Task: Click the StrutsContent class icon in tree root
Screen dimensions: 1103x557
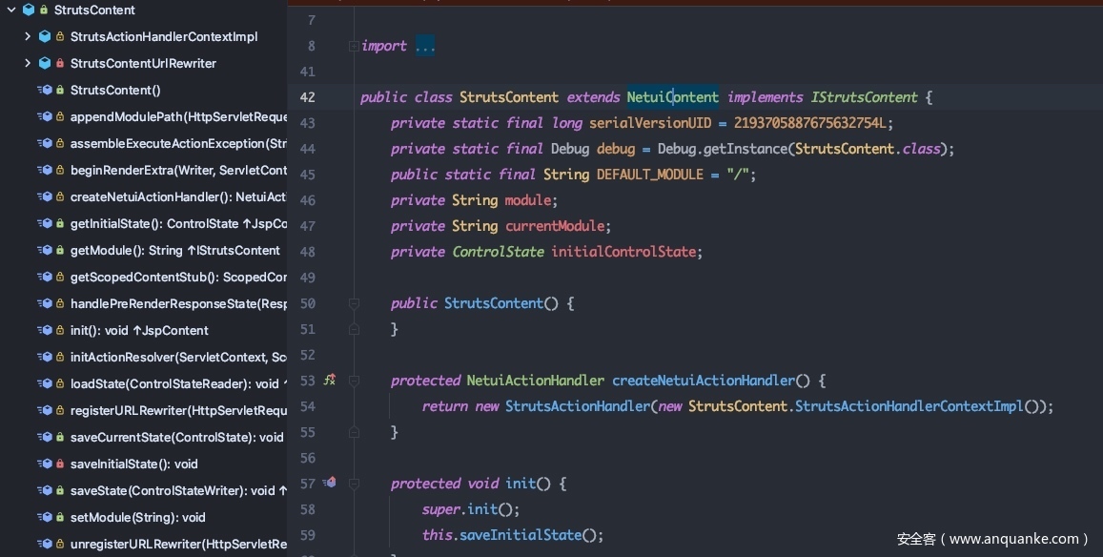Action: (x=29, y=10)
